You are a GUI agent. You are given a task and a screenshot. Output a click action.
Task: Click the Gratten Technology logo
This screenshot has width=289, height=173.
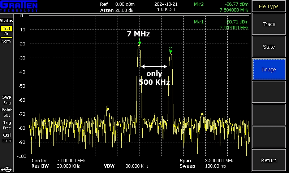(19, 6)
